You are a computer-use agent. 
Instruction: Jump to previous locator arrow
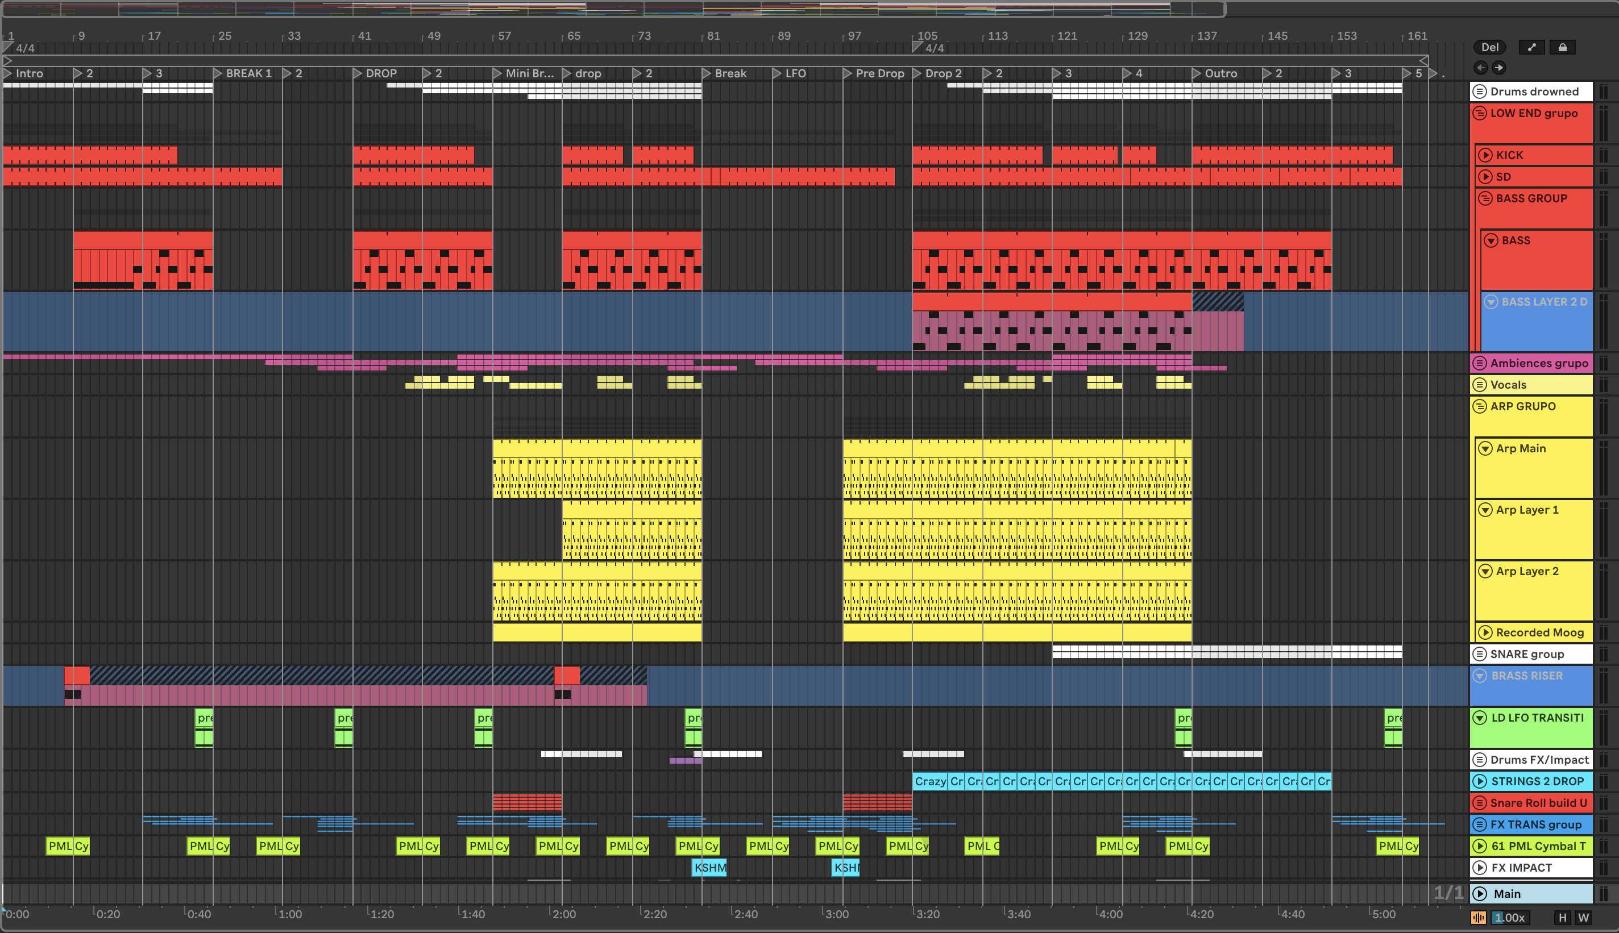click(x=1480, y=67)
